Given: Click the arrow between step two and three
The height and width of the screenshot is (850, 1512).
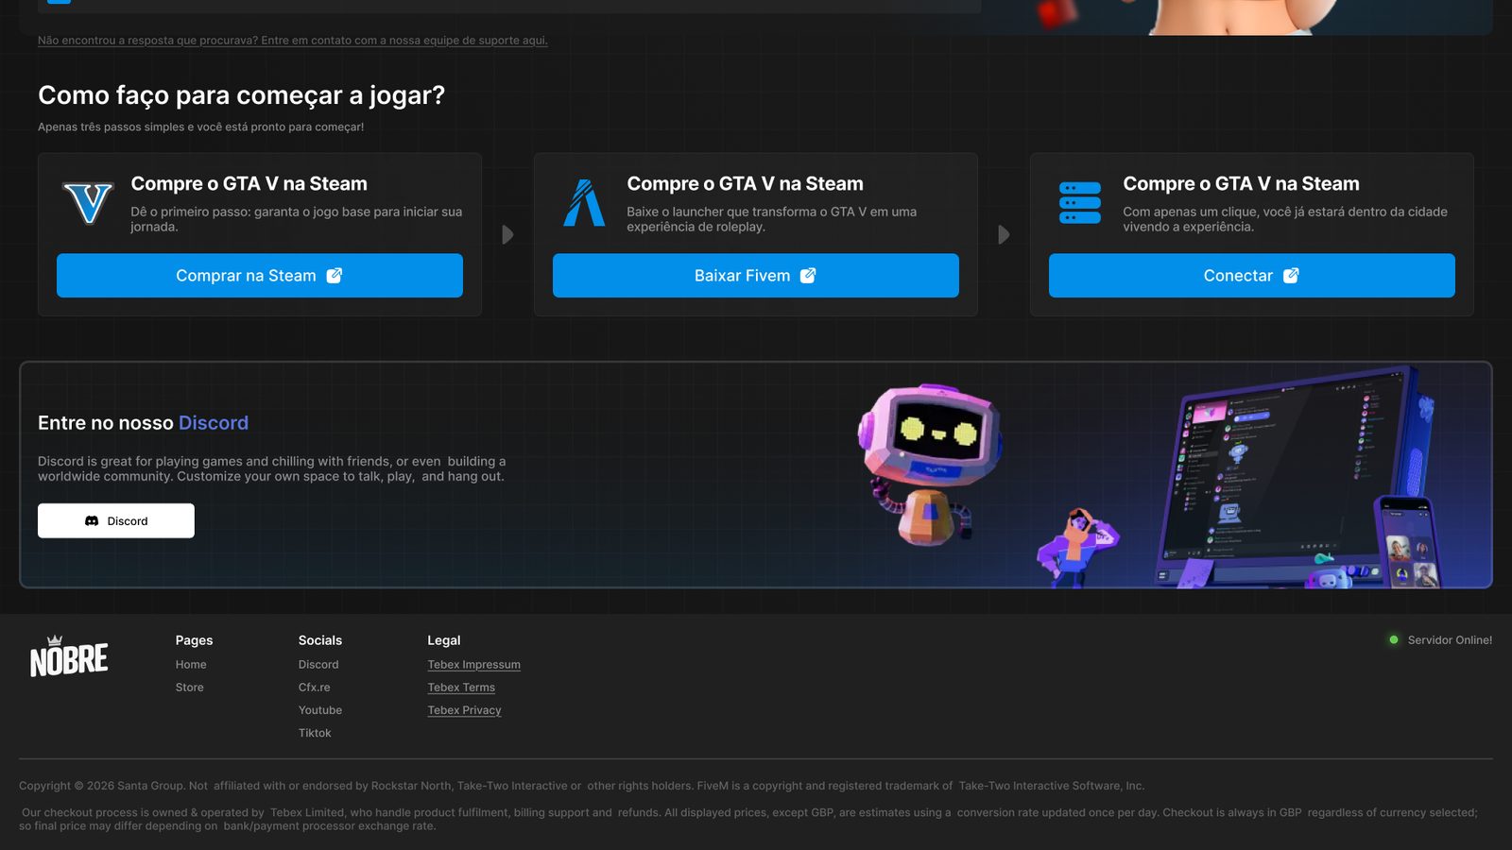Looking at the screenshot, I should click(1005, 234).
